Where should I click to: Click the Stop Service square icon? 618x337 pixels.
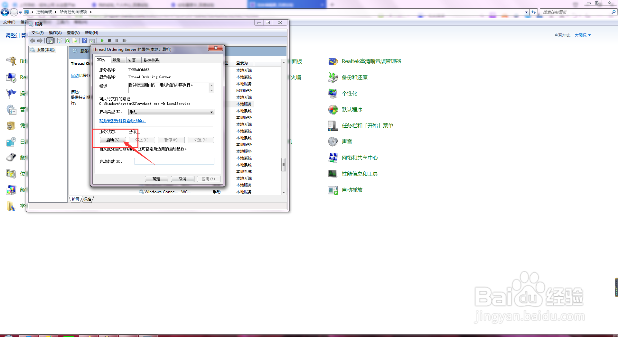[109, 41]
